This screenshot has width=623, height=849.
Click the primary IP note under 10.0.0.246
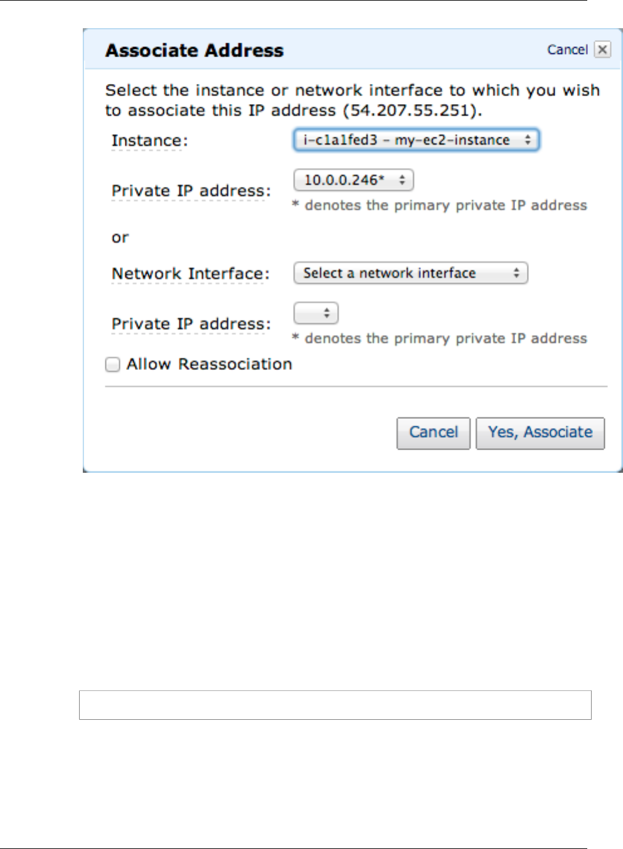pyautogui.click(x=440, y=206)
